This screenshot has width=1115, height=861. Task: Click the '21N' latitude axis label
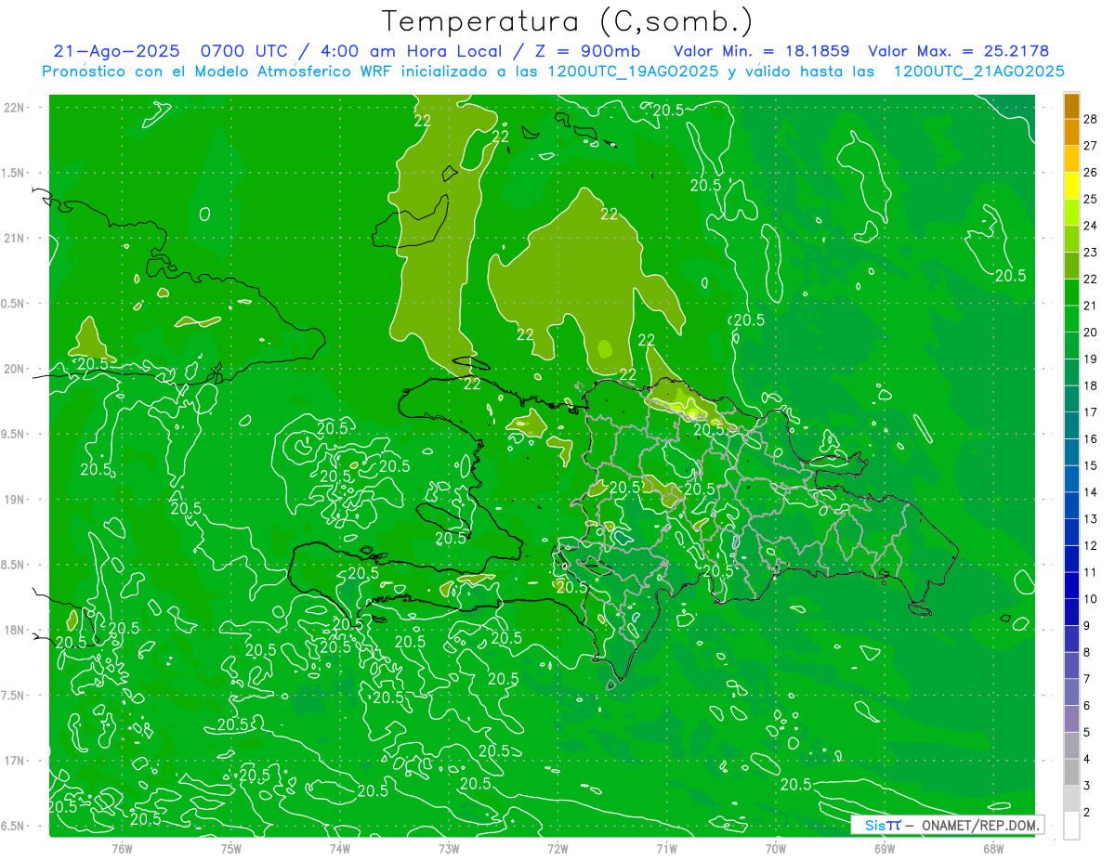(x=14, y=238)
